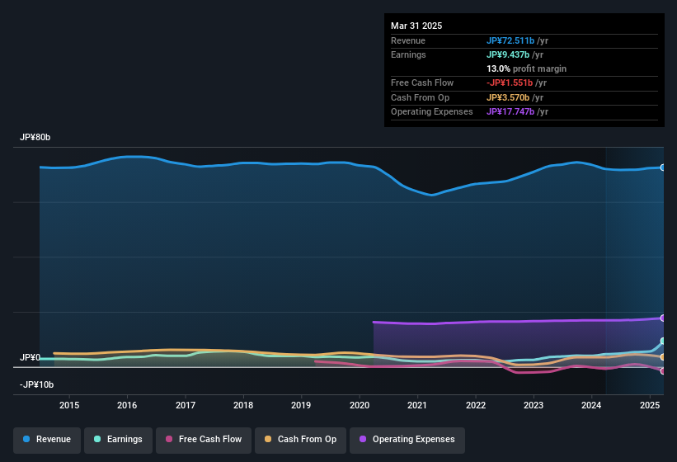Click the Earnings row label in tooltip
The height and width of the screenshot is (462, 677).
tap(408, 54)
